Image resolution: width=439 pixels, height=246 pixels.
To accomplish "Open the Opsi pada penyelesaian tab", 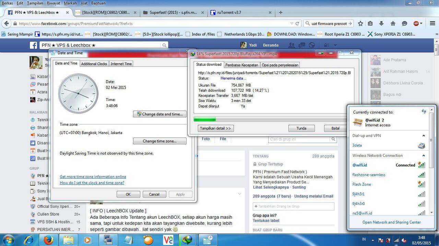I will [280, 65].
